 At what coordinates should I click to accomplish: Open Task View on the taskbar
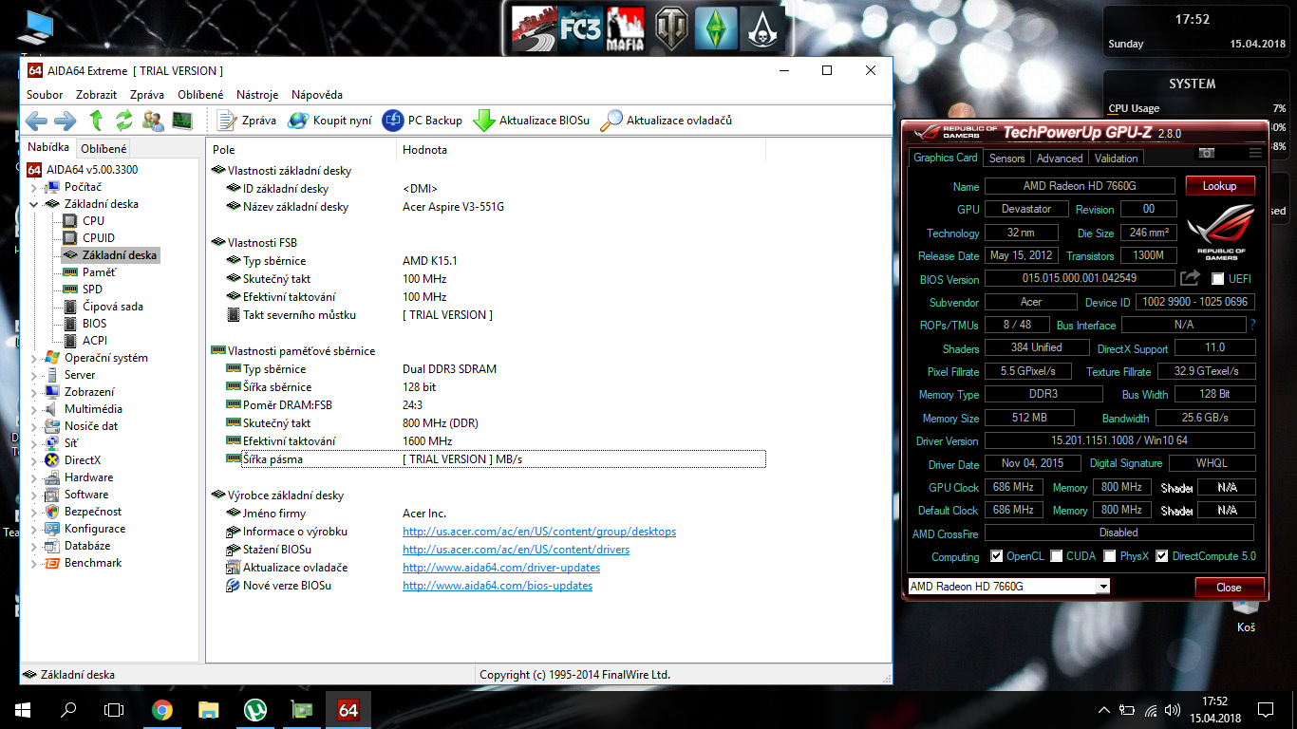(114, 709)
